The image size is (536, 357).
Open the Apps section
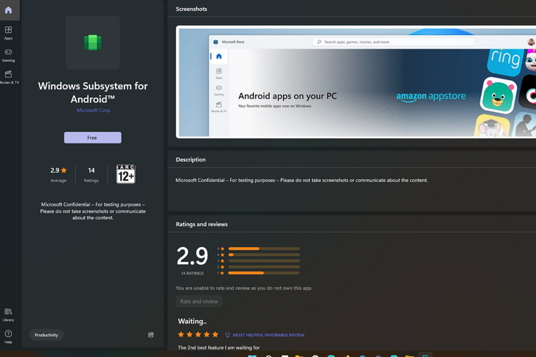(8, 33)
